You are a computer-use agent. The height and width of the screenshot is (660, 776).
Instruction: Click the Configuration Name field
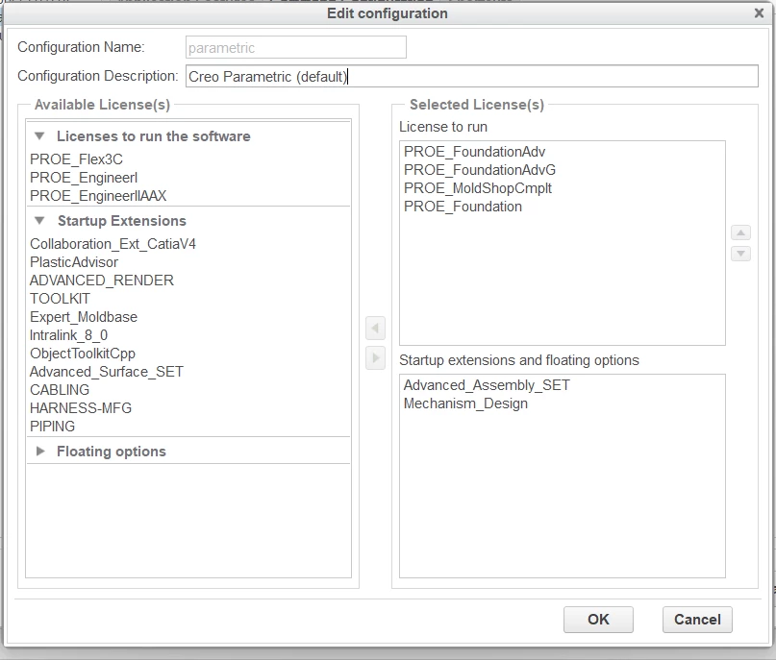coord(296,47)
